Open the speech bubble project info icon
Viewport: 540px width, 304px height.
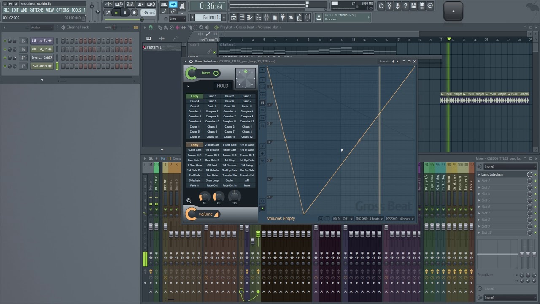pyautogui.click(x=430, y=5)
